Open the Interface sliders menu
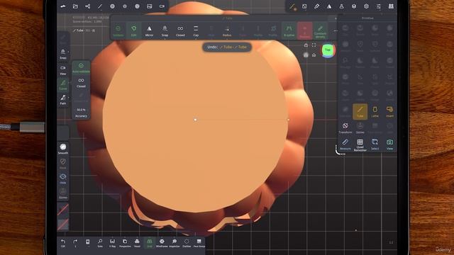This screenshot has width=454, height=255. pyautogui.click(x=379, y=6)
